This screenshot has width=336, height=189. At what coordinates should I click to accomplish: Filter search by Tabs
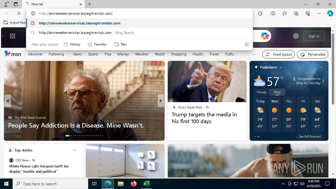pos(120,44)
